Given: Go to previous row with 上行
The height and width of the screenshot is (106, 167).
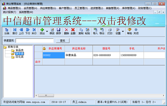Looking at the screenshot, I should pyautogui.click(x=21, y=31).
